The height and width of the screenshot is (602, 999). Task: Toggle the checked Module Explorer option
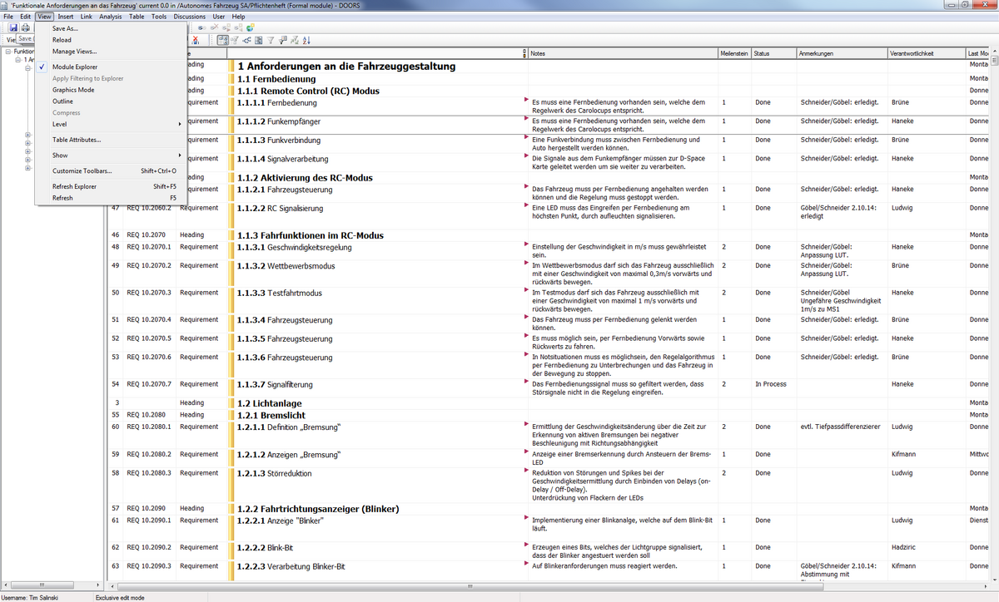(75, 67)
